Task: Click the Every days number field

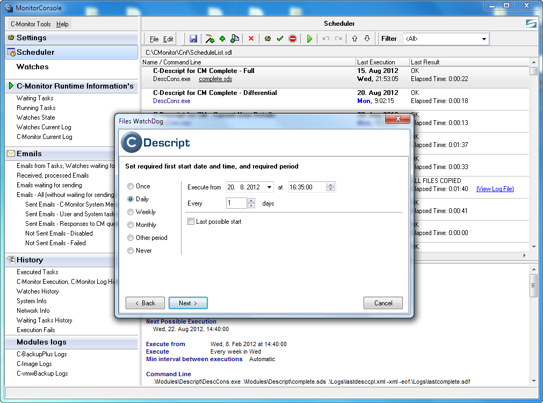Action: point(236,203)
